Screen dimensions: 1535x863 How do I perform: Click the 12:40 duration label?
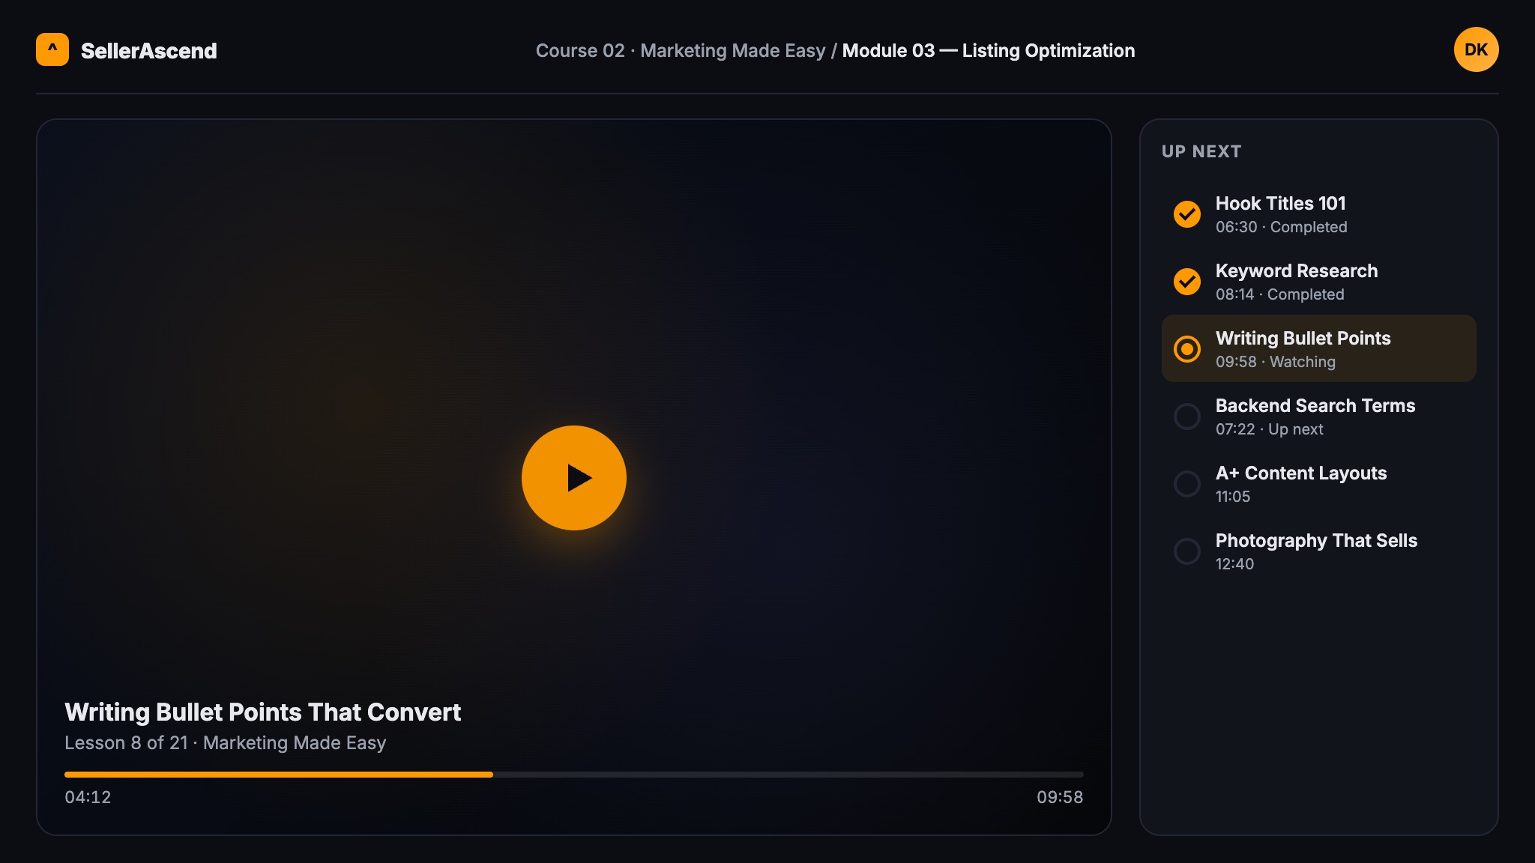click(1234, 564)
